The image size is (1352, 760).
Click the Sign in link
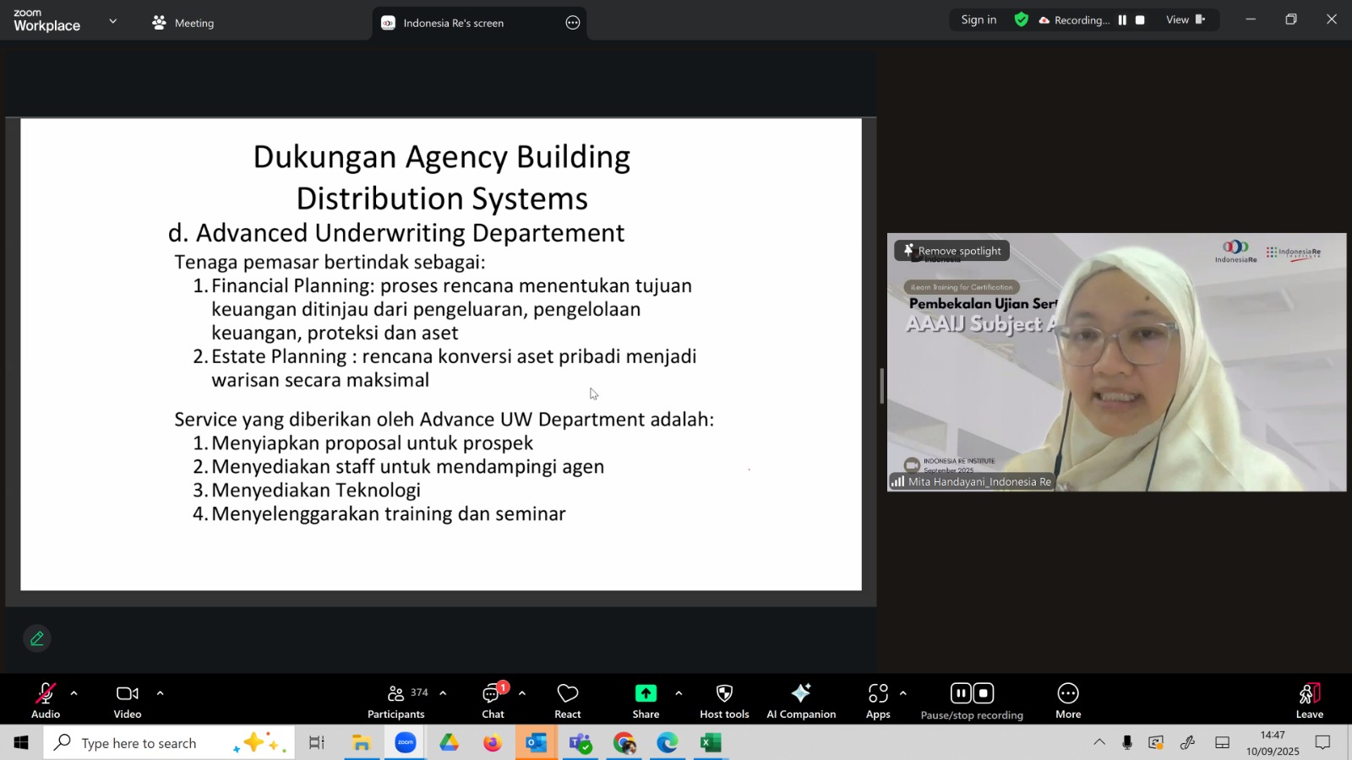tap(979, 20)
